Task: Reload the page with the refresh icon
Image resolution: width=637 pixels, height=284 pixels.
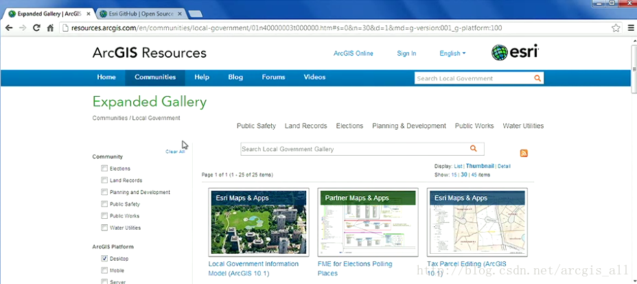Action: coord(36,28)
